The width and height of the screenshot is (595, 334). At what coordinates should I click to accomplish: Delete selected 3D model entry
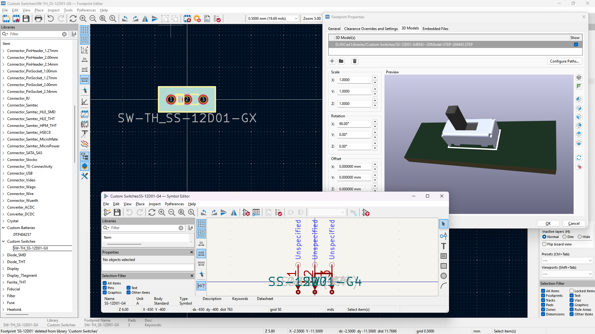click(355, 61)
